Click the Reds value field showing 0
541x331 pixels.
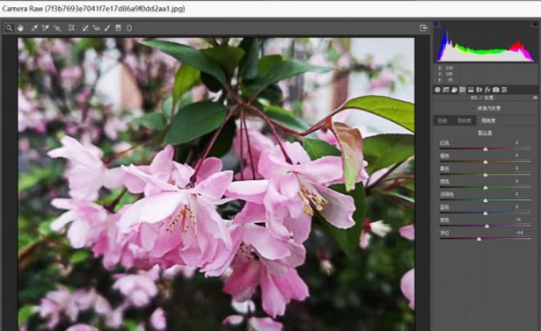(x=517, y=142)
